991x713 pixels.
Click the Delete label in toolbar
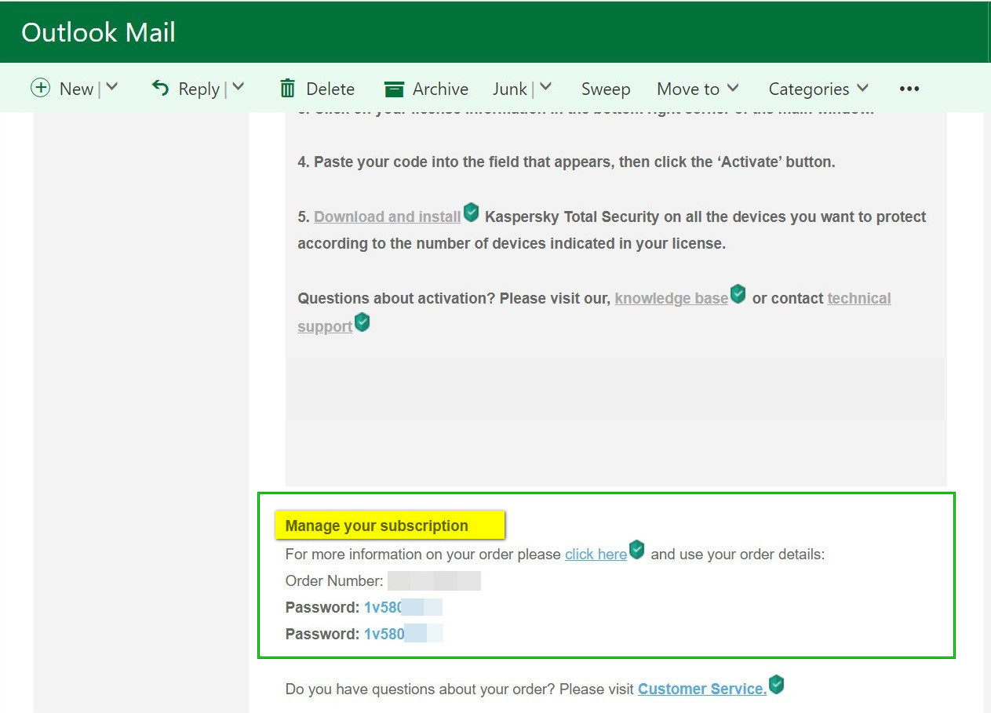330,89
